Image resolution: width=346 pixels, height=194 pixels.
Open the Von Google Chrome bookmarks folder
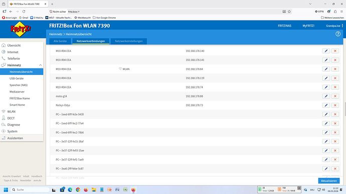pos(104,17)
